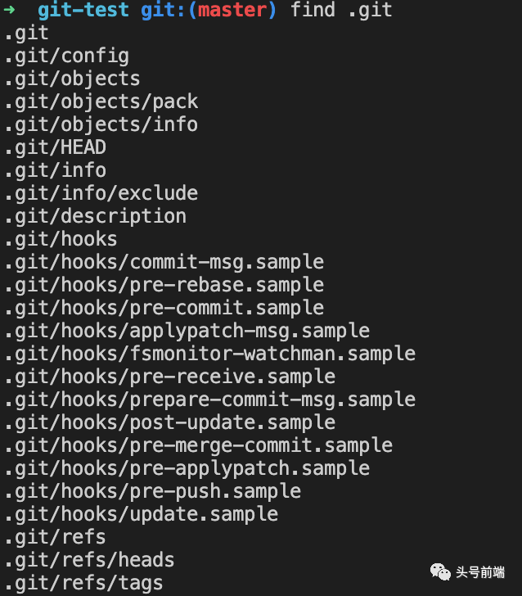Click the WeChat logo watermark icon
522x596 pixels.
tap(440, 571)
